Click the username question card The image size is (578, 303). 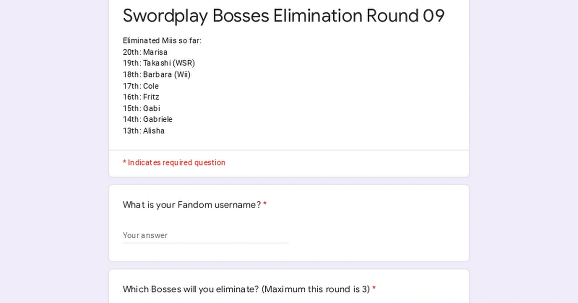[x=289, y=222]
